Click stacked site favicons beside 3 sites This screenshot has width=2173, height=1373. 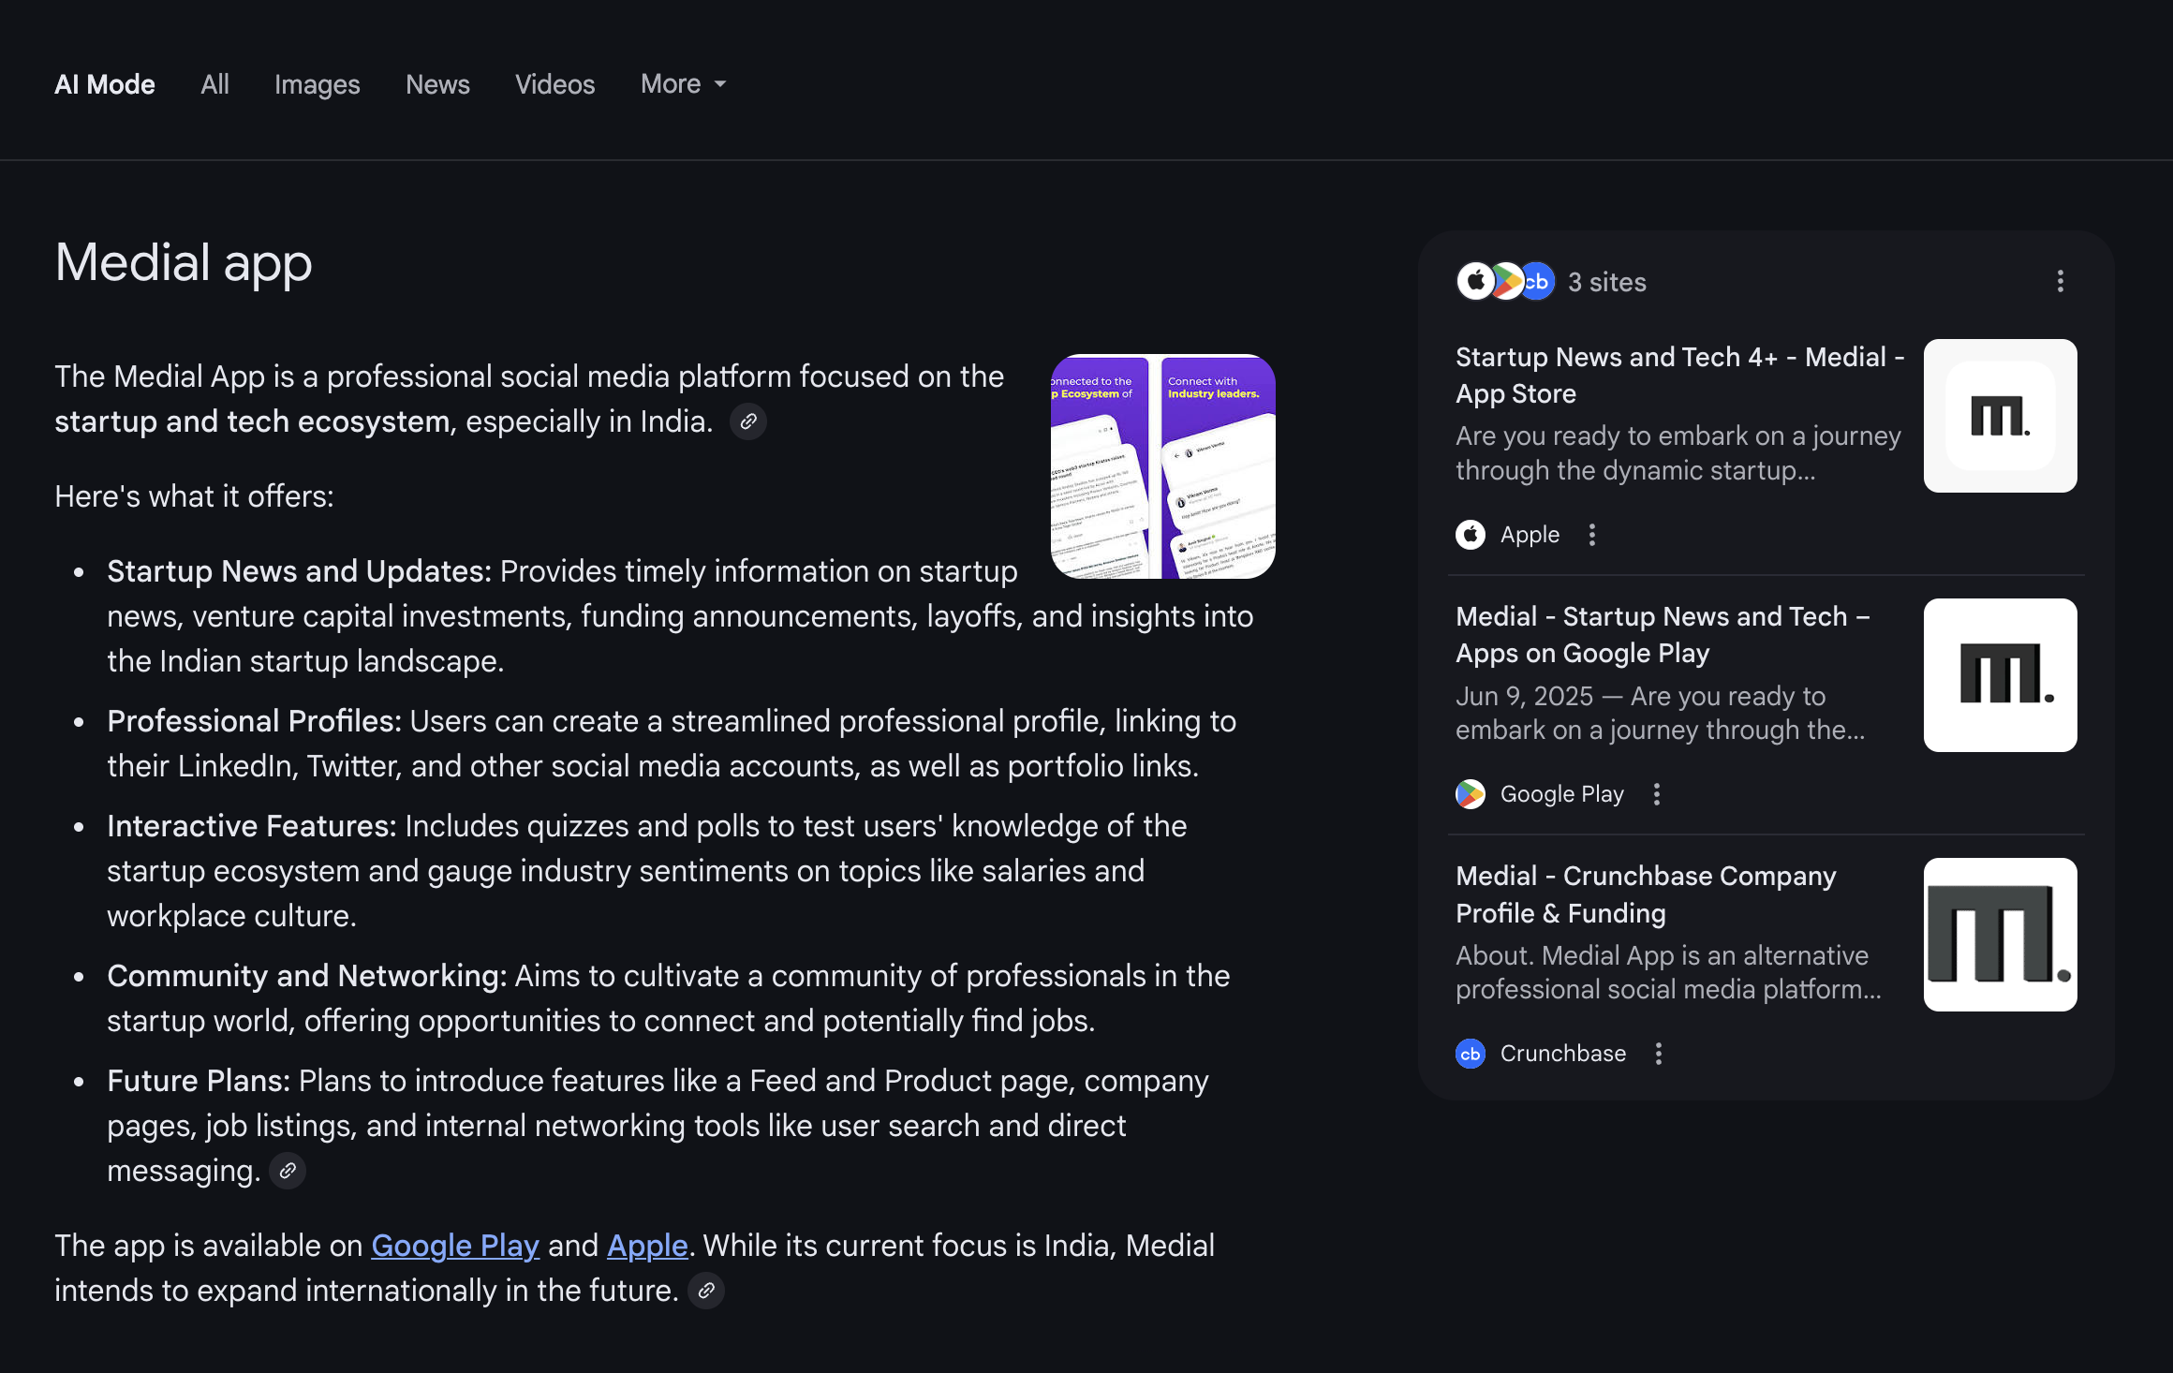[x=1505, y=281]
